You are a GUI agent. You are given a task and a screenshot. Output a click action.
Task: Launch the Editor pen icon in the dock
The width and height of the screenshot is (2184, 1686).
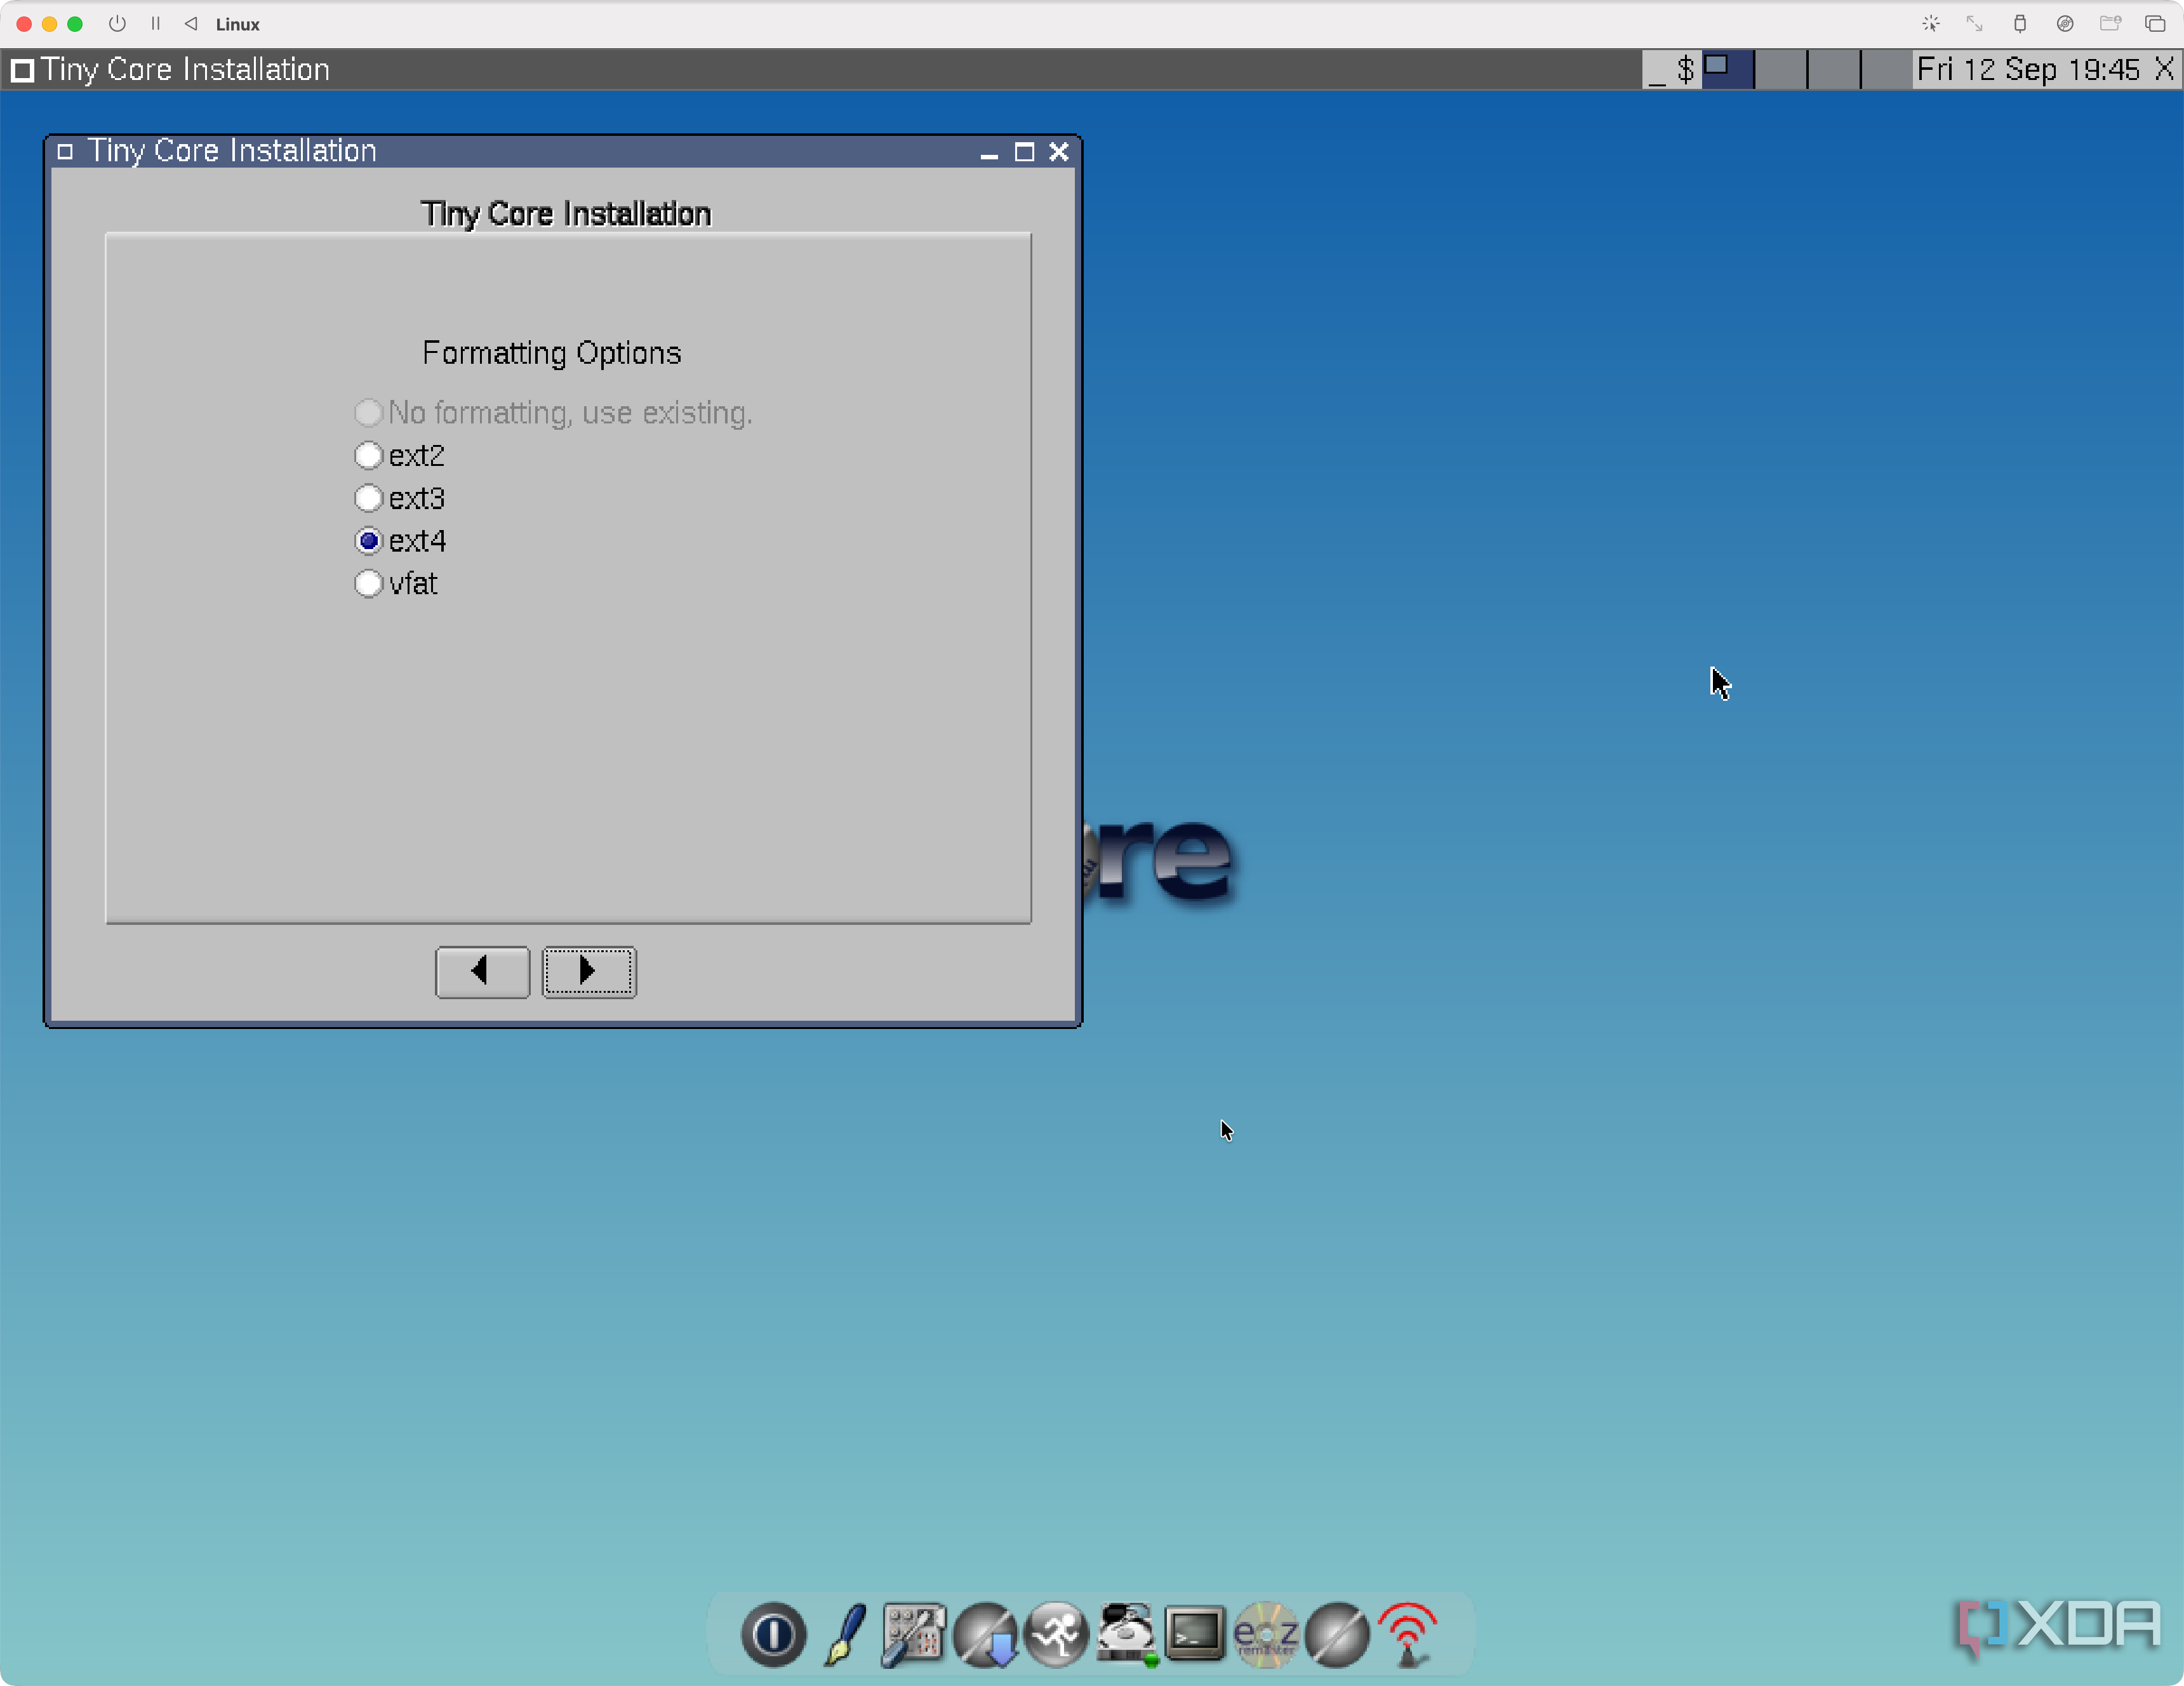[x=845, y=1635]
